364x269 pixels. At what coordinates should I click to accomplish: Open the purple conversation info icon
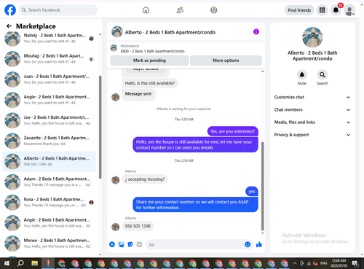click(x=256, y=32)
